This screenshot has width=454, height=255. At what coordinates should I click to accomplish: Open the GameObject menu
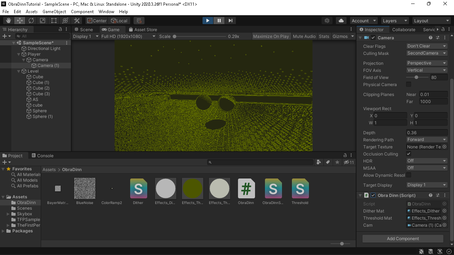tap(54, 12)
